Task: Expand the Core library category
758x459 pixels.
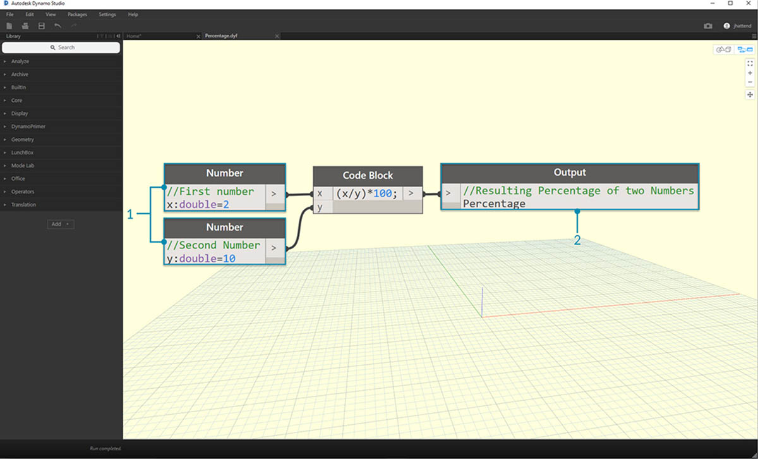Action: coord(18,100)
